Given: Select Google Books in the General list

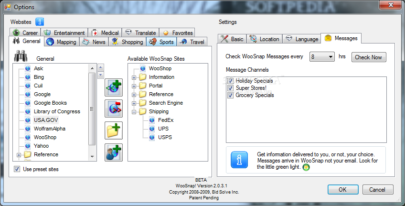Looking at the screenshot, I should pos(50,103).
